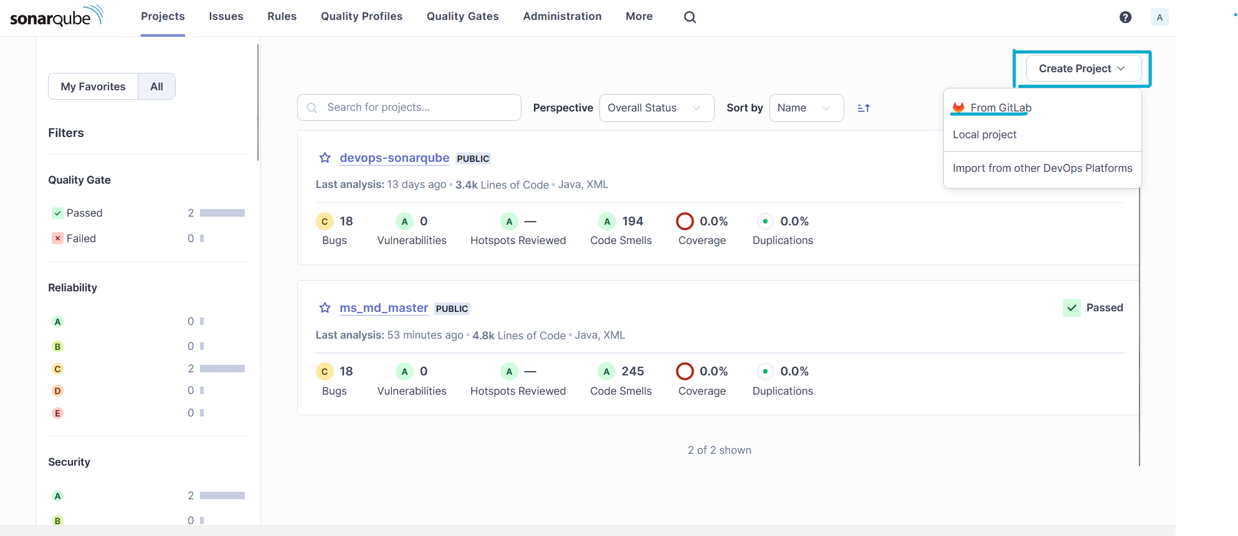
Task: Open the devops-sonarqube project link
Action: (x=394, y=158)
